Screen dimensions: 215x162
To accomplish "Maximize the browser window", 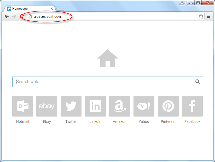I will (x=198, y=3).
